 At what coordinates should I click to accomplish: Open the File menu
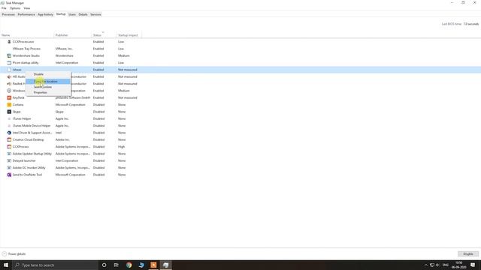tap(4, 8)
